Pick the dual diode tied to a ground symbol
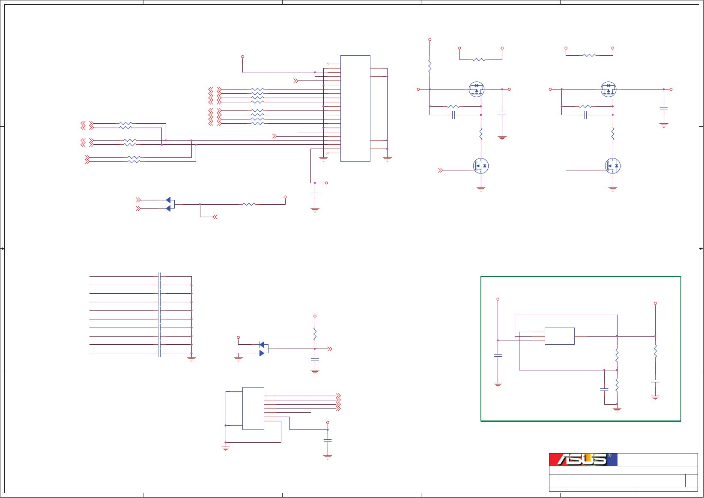 point(264,349)
